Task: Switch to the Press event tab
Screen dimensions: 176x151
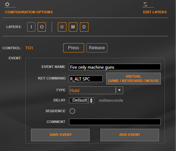Action: 74,48
